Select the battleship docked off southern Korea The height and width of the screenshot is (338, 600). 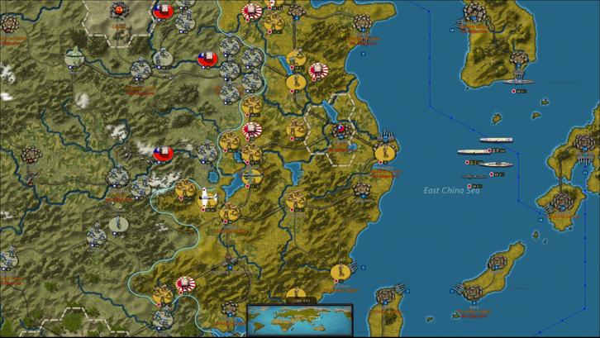click(518, 82)
